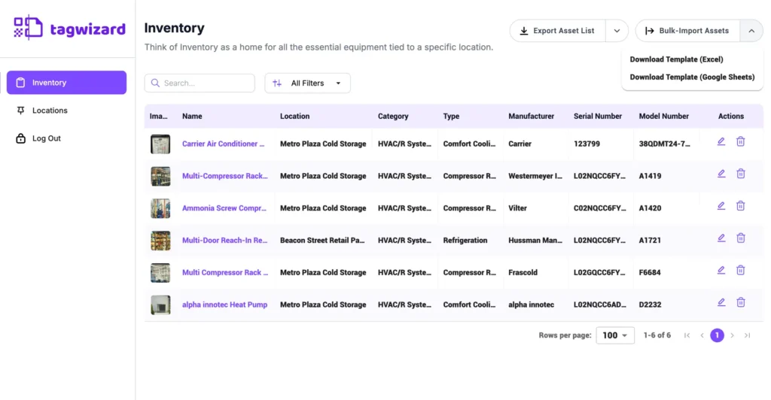Click model number D2232
This screenshot has height=400, width=771.
coord(650,305)
